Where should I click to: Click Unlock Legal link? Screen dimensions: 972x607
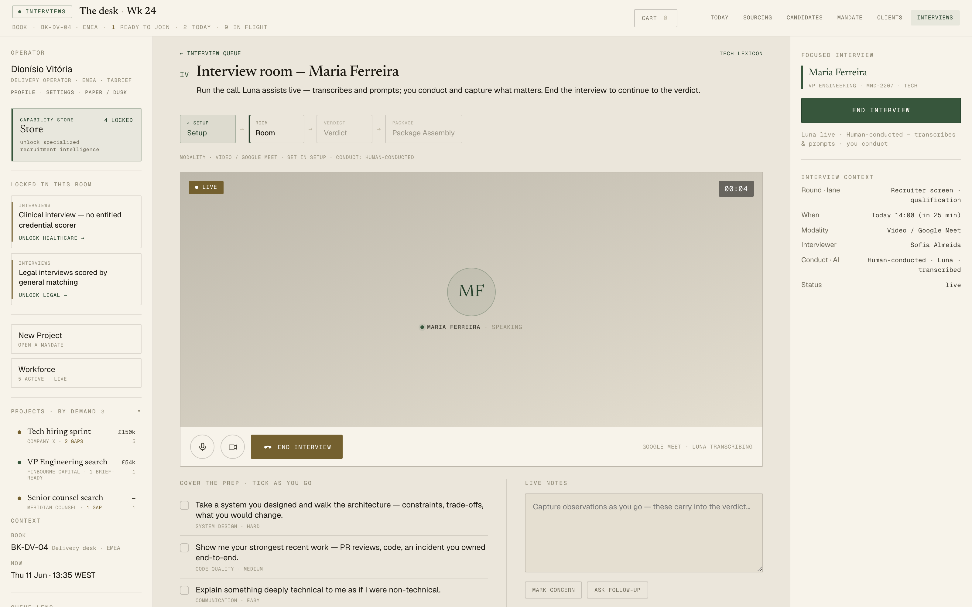click(x=43, y=295)
